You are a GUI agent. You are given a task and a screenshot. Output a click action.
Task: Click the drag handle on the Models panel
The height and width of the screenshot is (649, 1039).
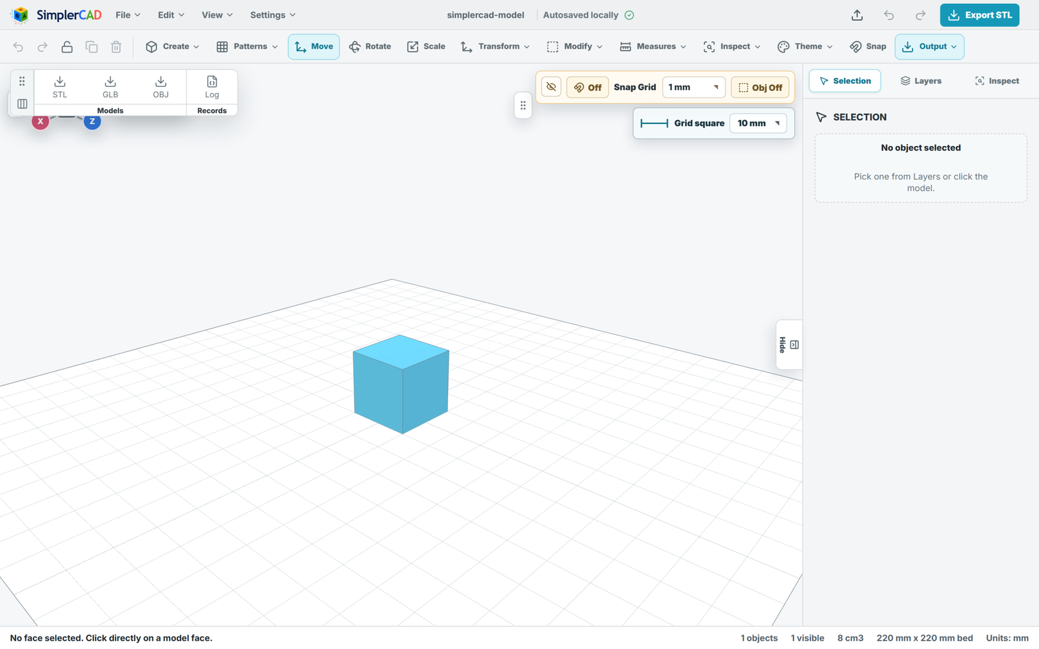coord(22,81)
